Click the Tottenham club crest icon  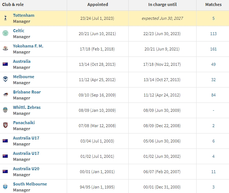point(5,18)
